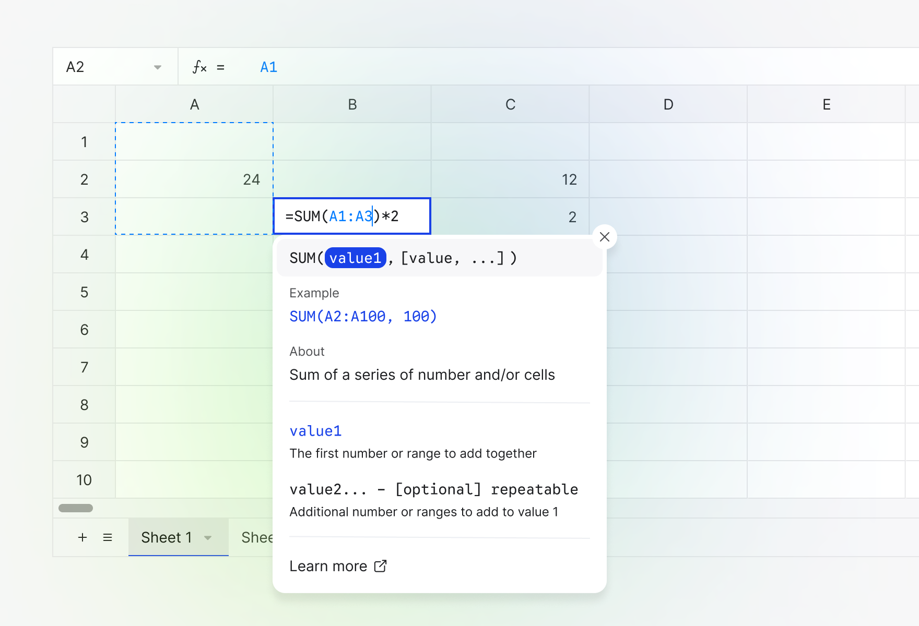Expand the cell name box dropdown arrow
The image size is (919, 626).
(x=158, y=67)
